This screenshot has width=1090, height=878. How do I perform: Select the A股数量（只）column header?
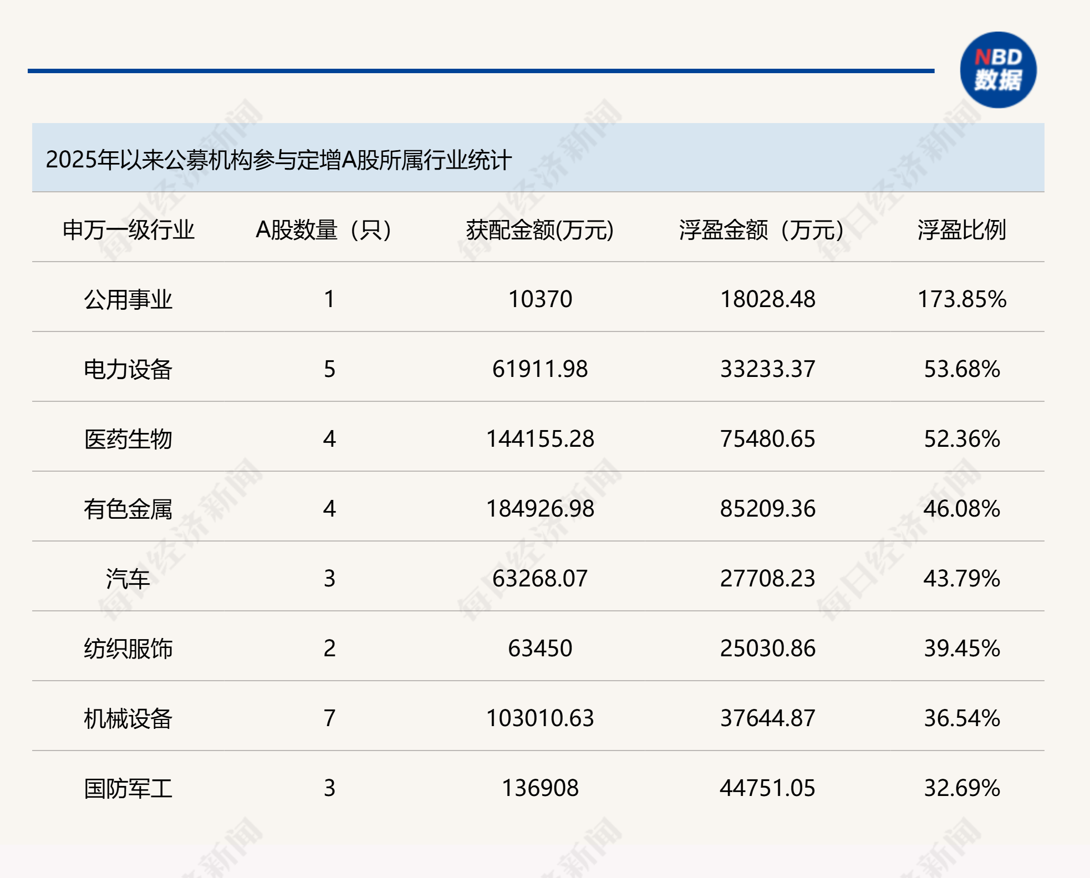(324, 229)
